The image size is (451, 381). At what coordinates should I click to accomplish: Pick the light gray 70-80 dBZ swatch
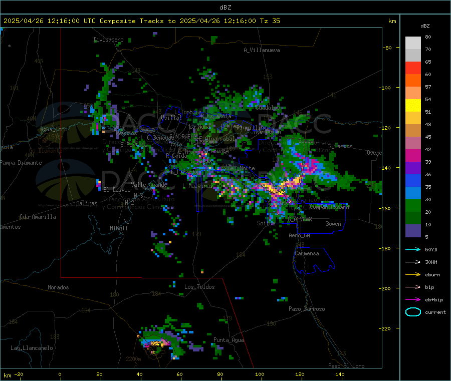click(x=413, y=43)
